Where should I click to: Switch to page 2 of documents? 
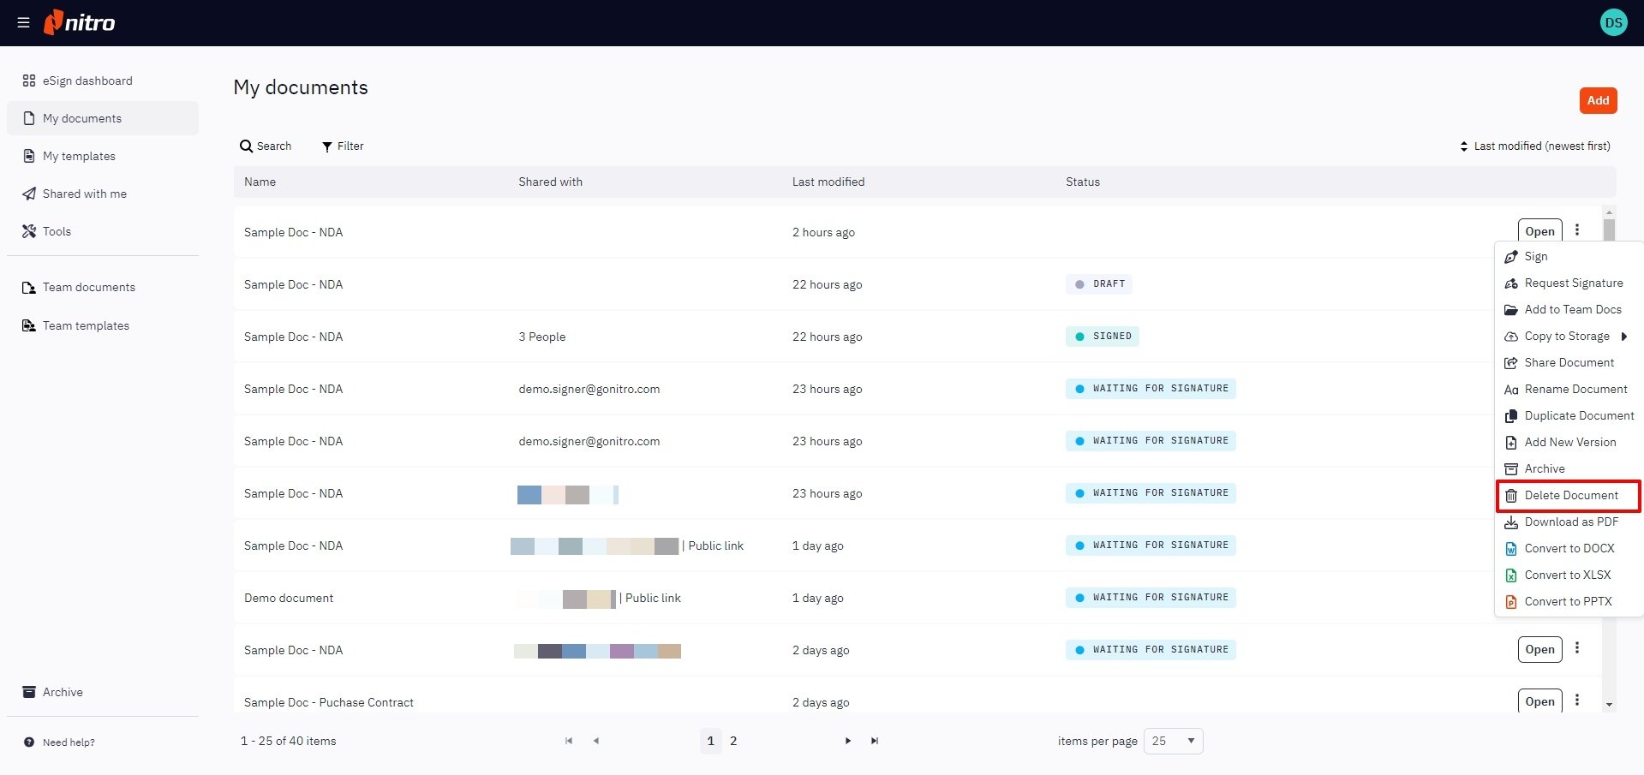733,741
